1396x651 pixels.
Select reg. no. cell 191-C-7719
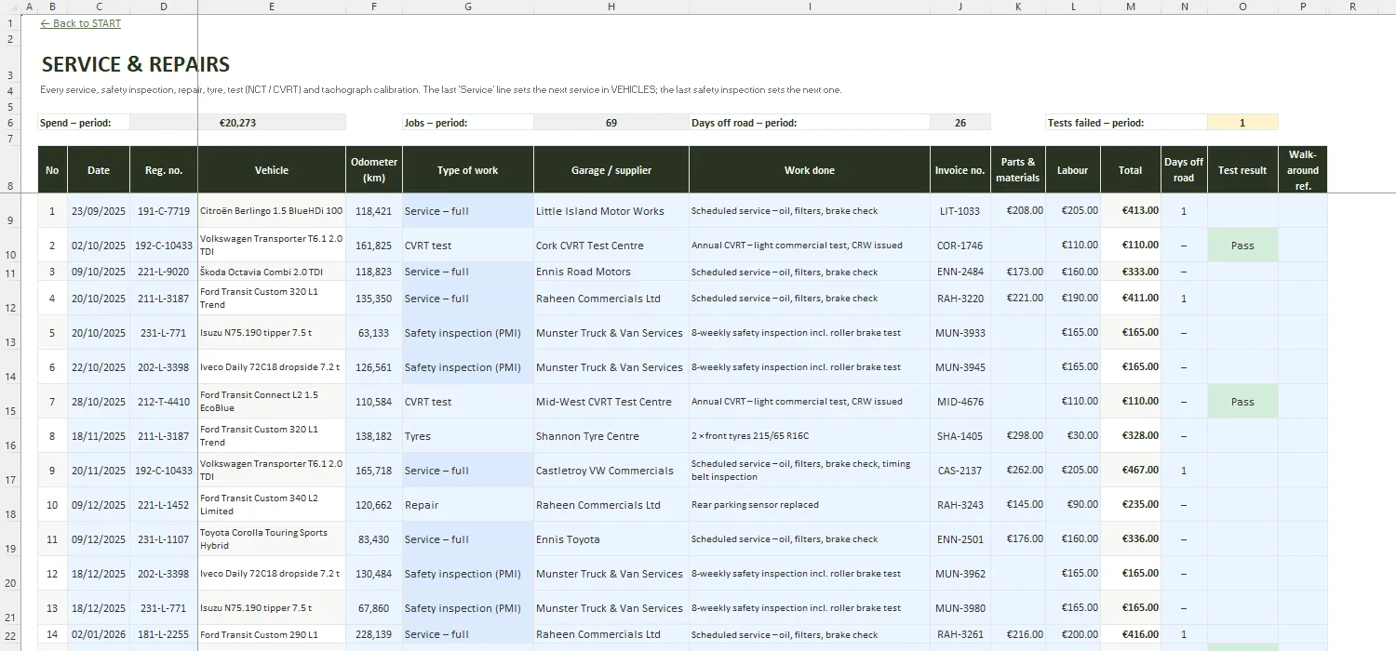(164, 211)
